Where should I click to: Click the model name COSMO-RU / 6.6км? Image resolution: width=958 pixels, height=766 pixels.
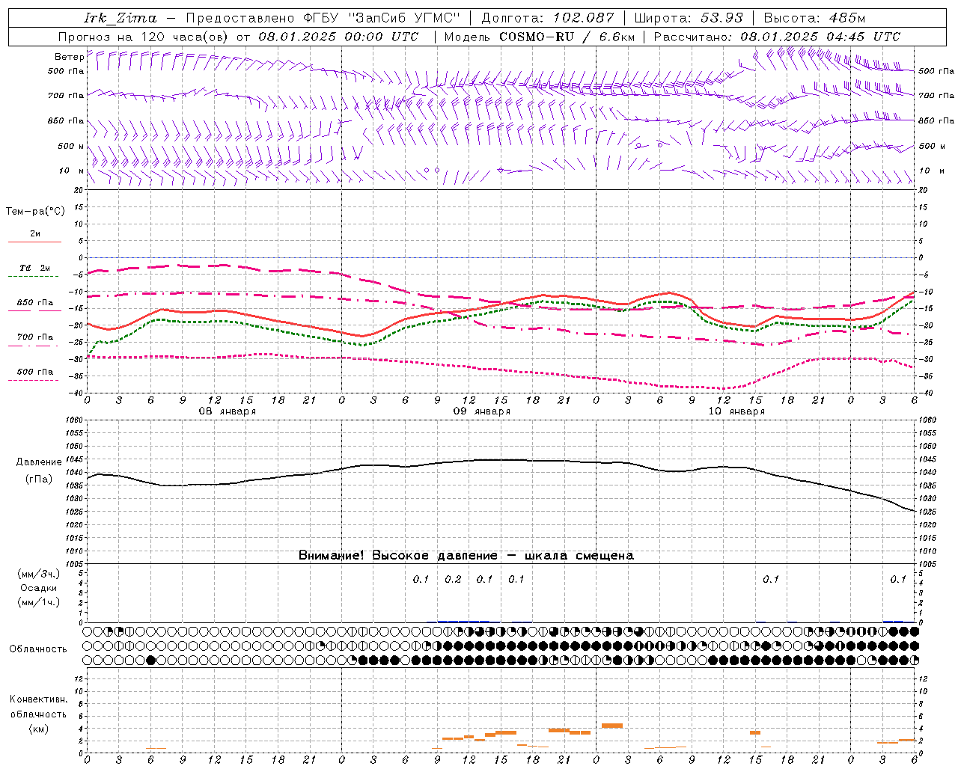[x=567, y=37]
